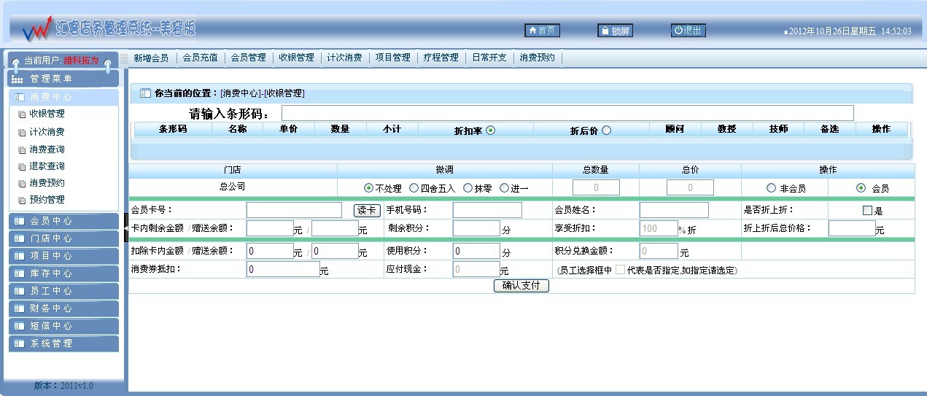Expand the 门店中心 section
Image resolution: width=927 pixels, height=396 pixels.
(63, 238)
